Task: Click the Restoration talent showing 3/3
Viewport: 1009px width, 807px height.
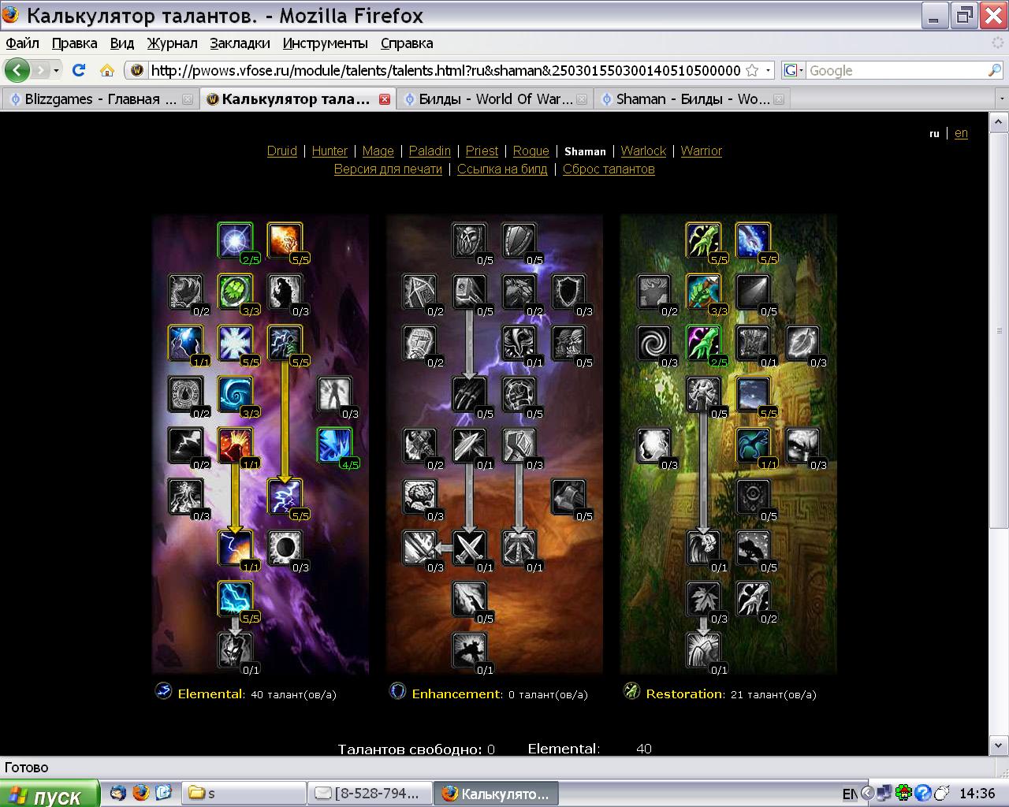Action: (x=703, y=292)
